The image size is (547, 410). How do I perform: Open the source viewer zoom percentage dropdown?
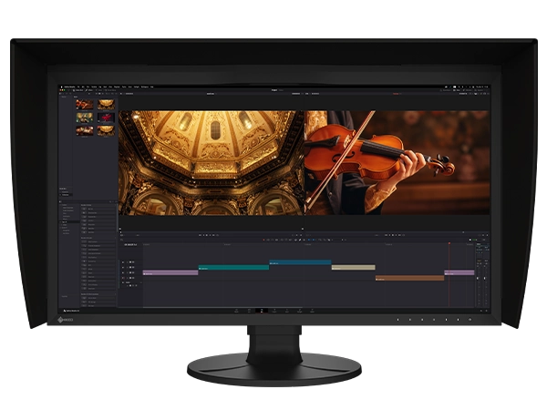(x=122, y=94)
